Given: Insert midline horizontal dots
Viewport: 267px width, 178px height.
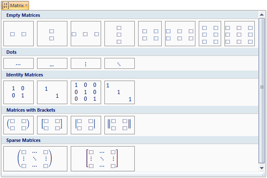Looking at the screenshot, I should pos(19,63).
